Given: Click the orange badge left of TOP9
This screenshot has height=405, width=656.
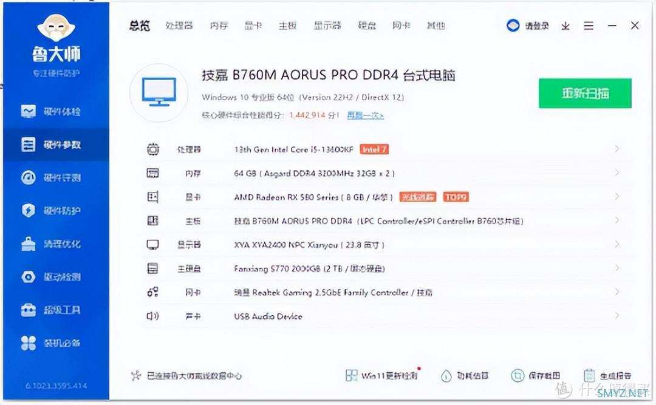Looking at the screenshot, I should pyautogui.click(x=418, y=197).
